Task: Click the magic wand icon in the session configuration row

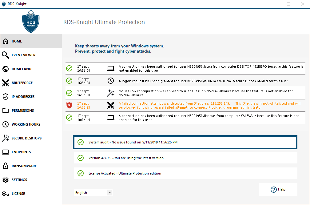Action: tap(111, 93)
